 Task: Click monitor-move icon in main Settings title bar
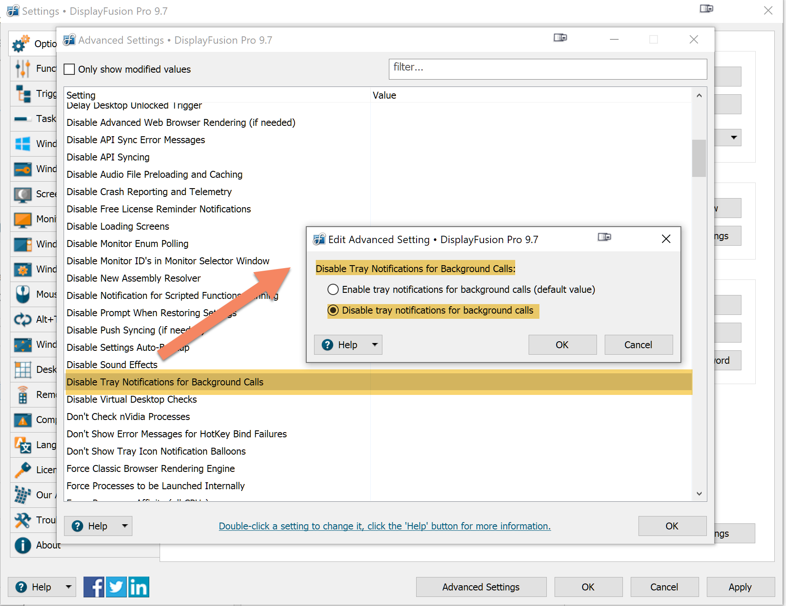tap(706, 9)
